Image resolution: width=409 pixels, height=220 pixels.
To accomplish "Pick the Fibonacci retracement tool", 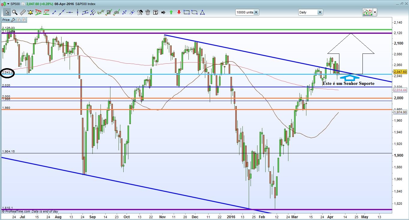I will [109, 12].
